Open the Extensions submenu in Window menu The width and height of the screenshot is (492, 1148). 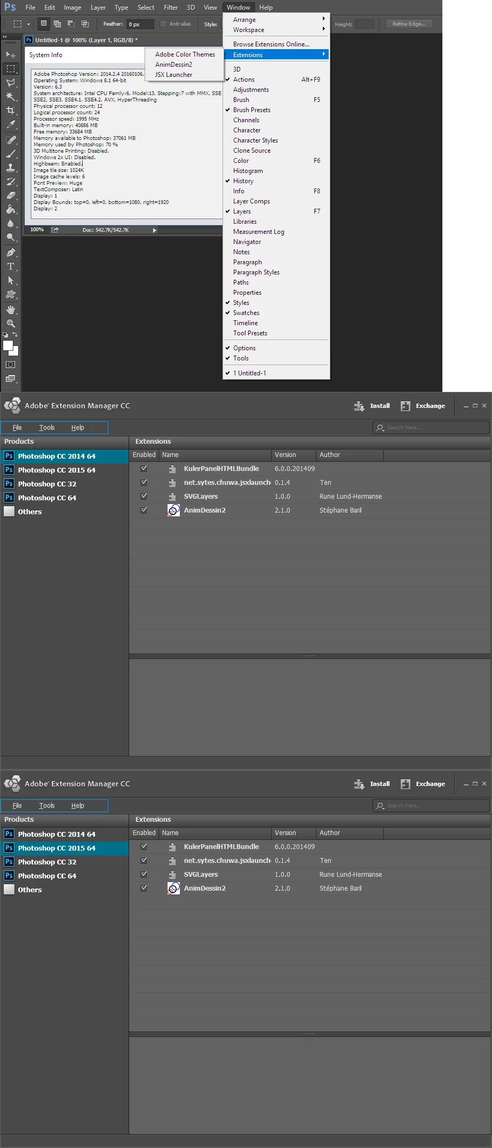(276, 54)
